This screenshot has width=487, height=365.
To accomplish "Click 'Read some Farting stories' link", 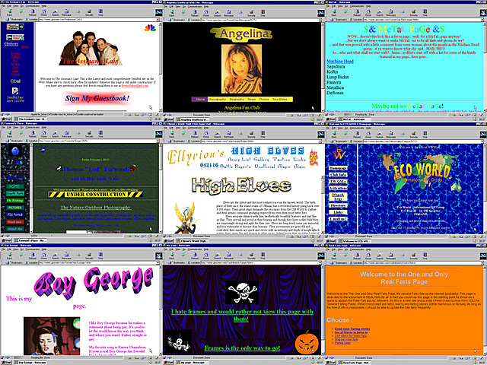I will tap(352, 328).
